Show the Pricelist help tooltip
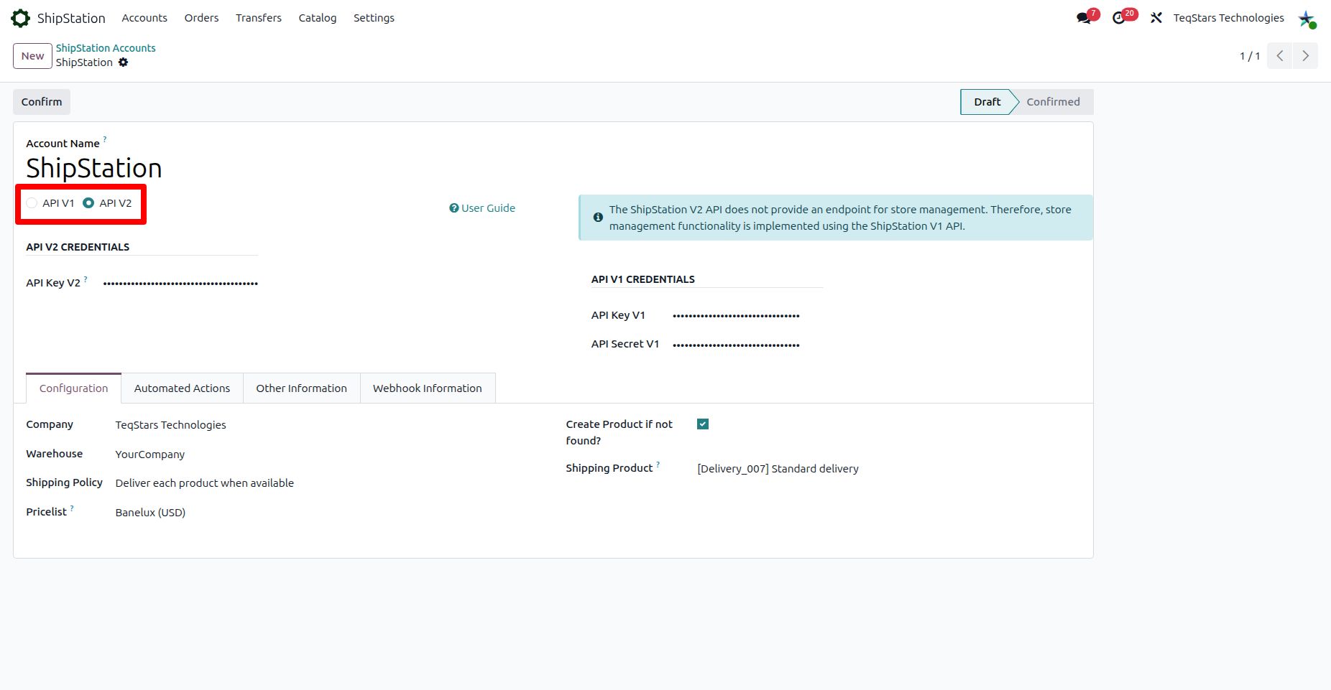 coord(72,507)
